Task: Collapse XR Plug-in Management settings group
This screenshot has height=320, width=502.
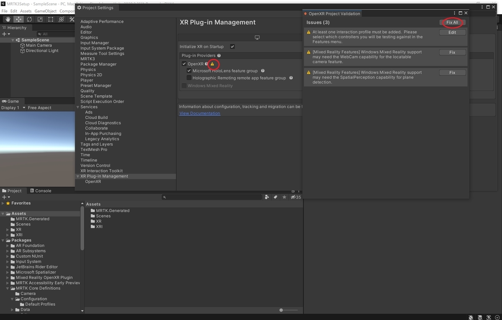Action: click(x=78, y=176)
